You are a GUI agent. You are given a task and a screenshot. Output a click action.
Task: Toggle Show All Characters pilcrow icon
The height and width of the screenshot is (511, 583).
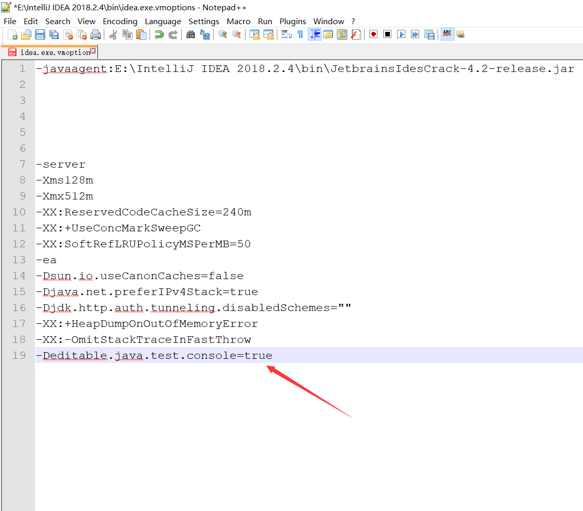(300, 34)
